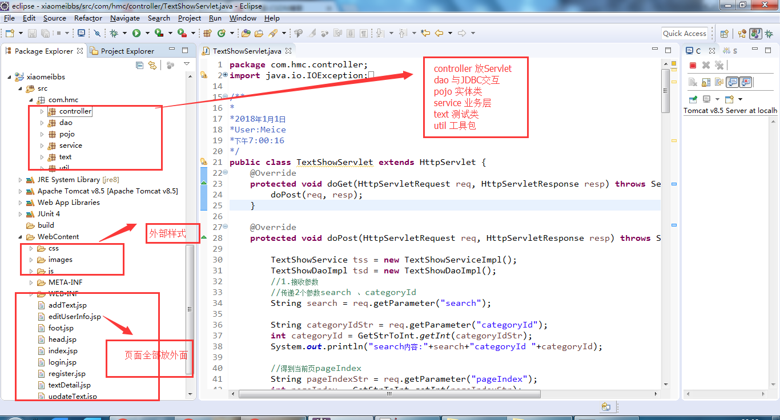Collapse Javadoc comment fold at line 15
The width and height of the screenshot is (780, 420).
225,97
